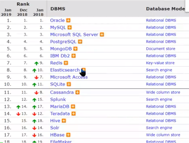Click the Jan 2018 rank column header
The height and width of the screenshot is (143, 189).
38,12
